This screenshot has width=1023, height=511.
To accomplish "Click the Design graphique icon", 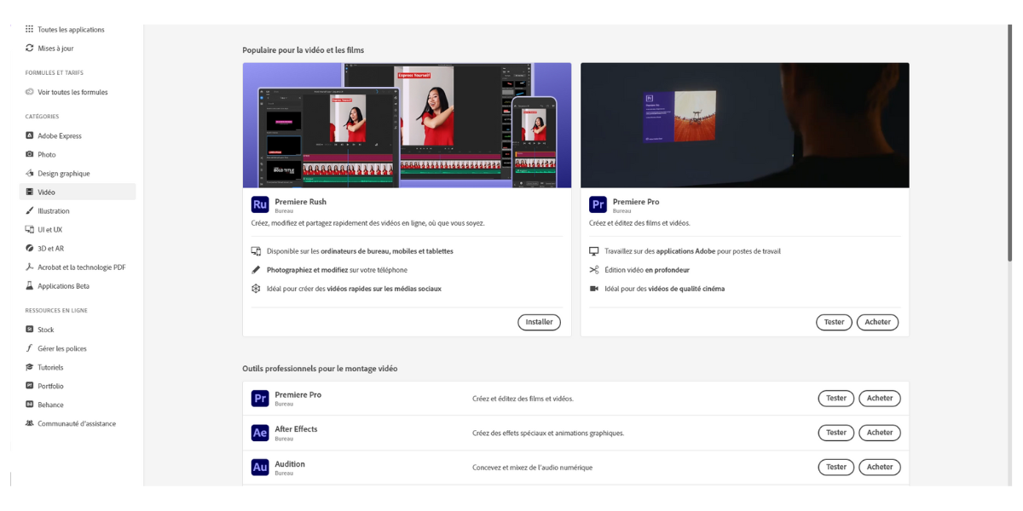I will (30, 173).
